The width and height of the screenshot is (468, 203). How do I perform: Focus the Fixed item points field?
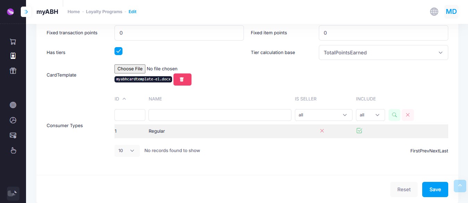point(383,33)
